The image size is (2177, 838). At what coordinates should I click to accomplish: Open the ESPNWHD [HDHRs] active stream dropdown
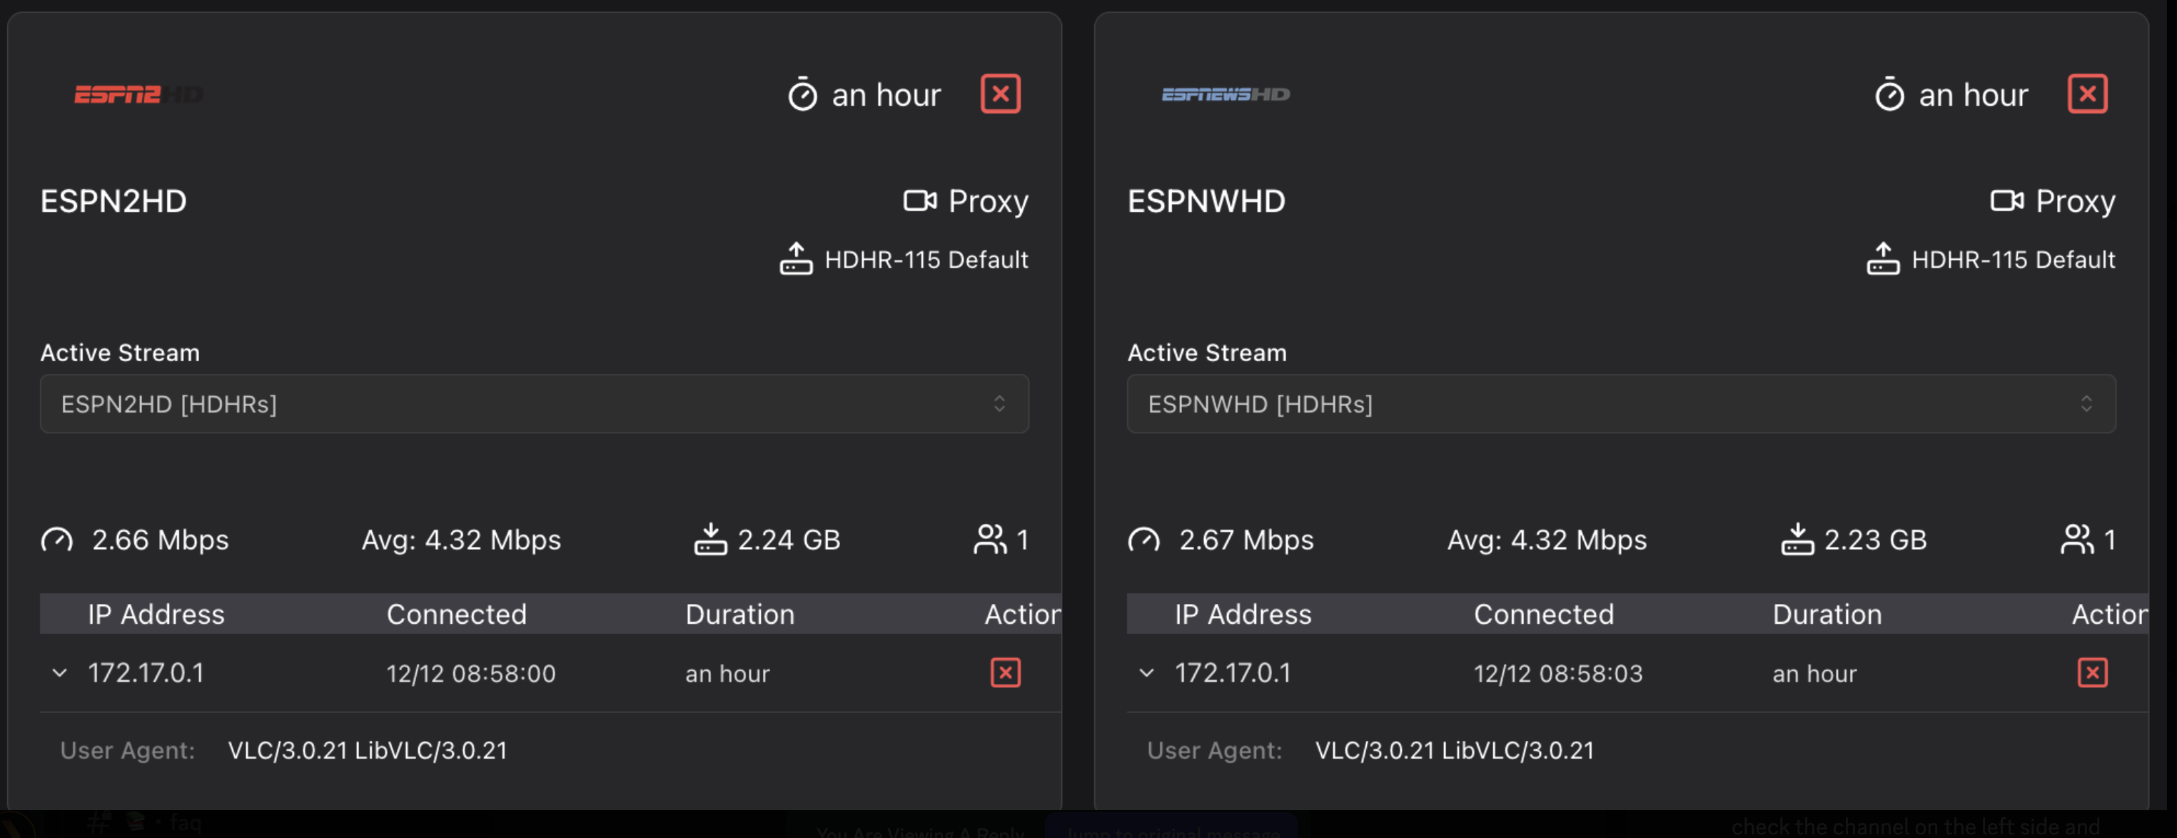pos(1621,404)
